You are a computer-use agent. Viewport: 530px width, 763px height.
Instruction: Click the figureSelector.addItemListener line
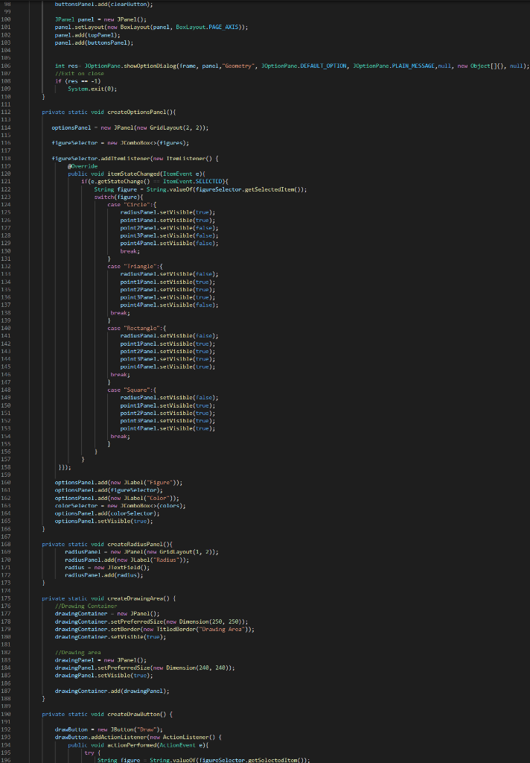[x=135, y=159]
